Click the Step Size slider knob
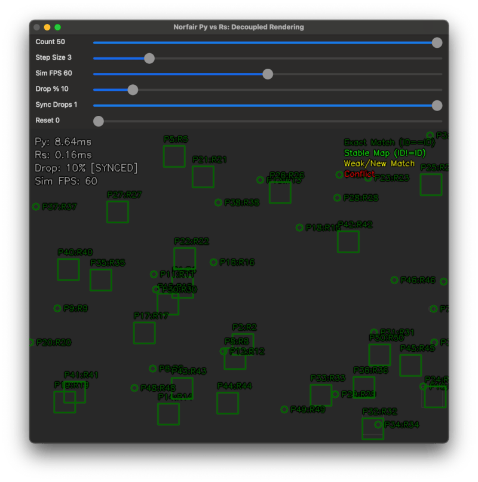The width and height of the screenshot is (478, 482). 149,59
